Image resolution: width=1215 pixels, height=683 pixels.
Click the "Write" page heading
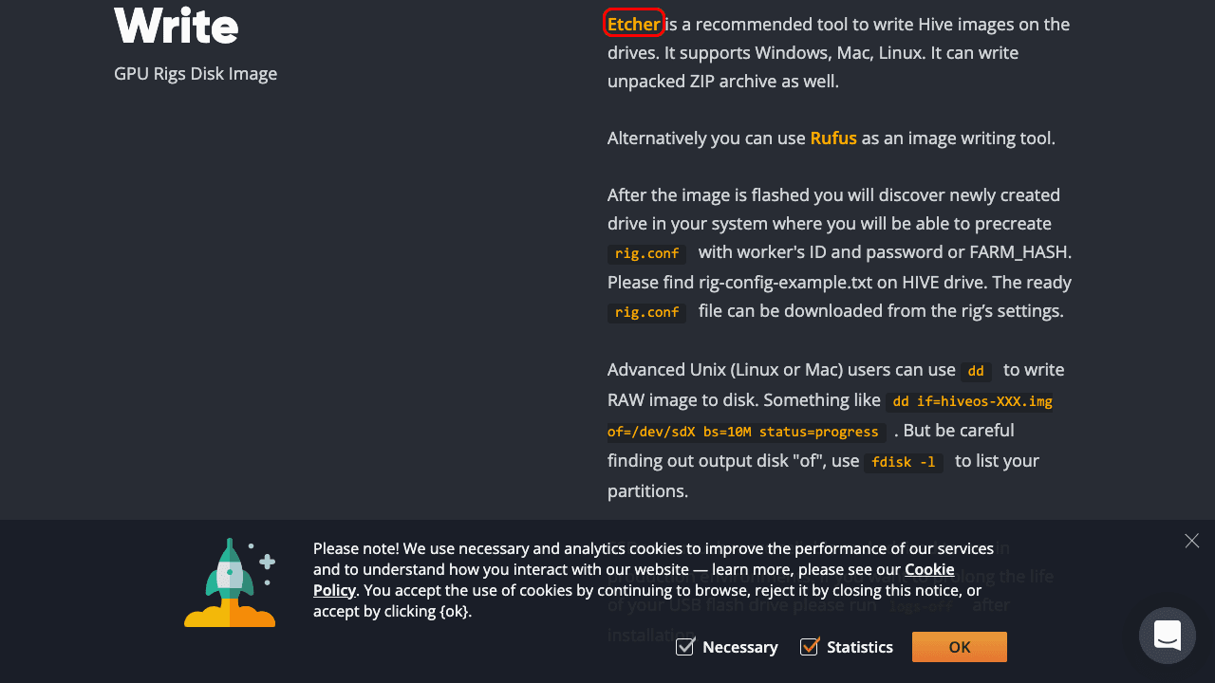tap(177, 27)
